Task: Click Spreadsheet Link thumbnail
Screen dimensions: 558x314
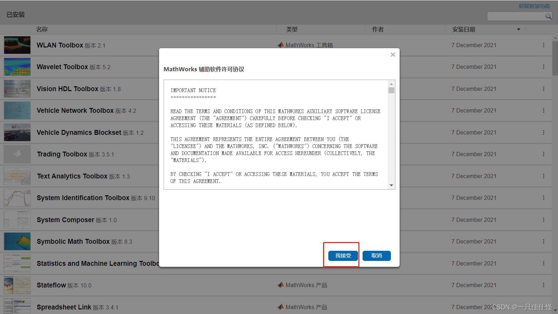Action: tap(17, 306)
